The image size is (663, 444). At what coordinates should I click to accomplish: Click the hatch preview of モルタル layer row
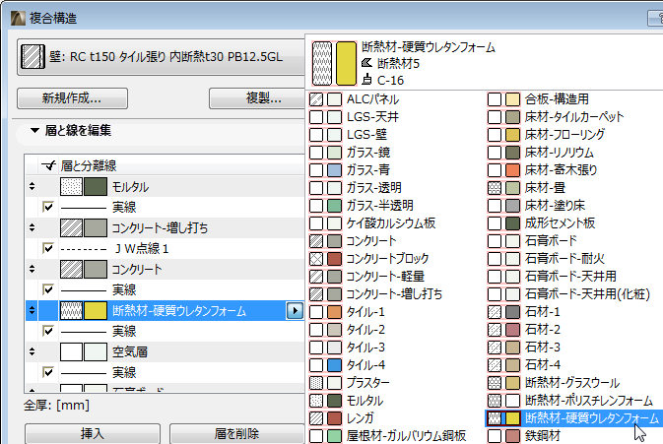[x=71, y=187]
